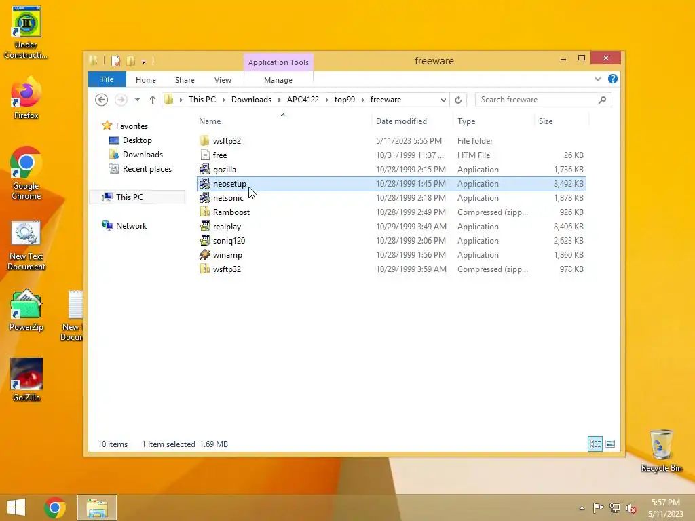Screen dimensions: 695x521
Task: Open the wsftp32 folder icon
Action: point(204,141)
